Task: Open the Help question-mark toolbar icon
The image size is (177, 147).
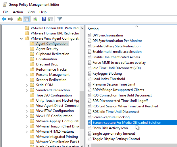Action: (x=44, y=19)
